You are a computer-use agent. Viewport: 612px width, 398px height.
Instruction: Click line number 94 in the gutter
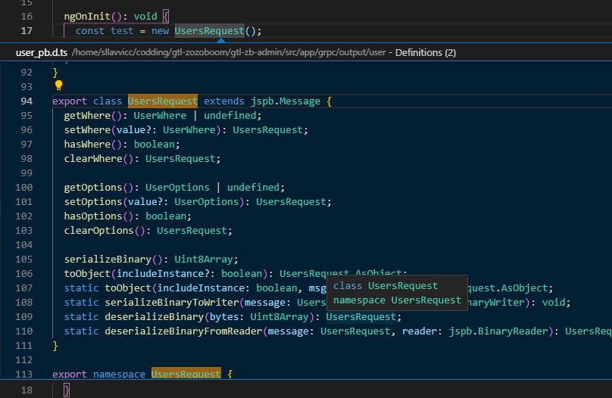point(26,101)
